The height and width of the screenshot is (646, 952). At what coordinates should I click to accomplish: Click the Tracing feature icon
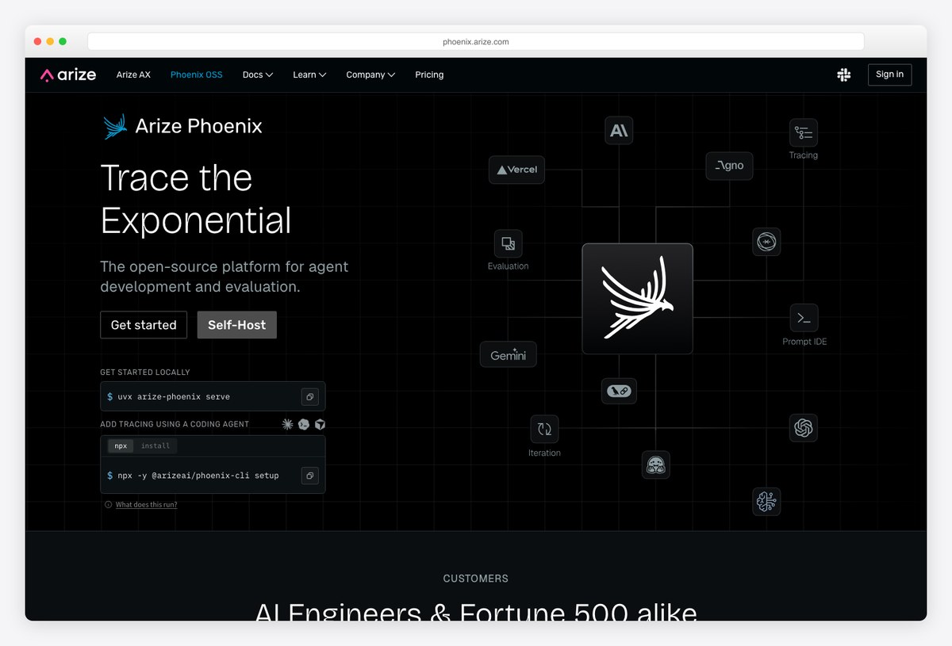pos(803,132)
